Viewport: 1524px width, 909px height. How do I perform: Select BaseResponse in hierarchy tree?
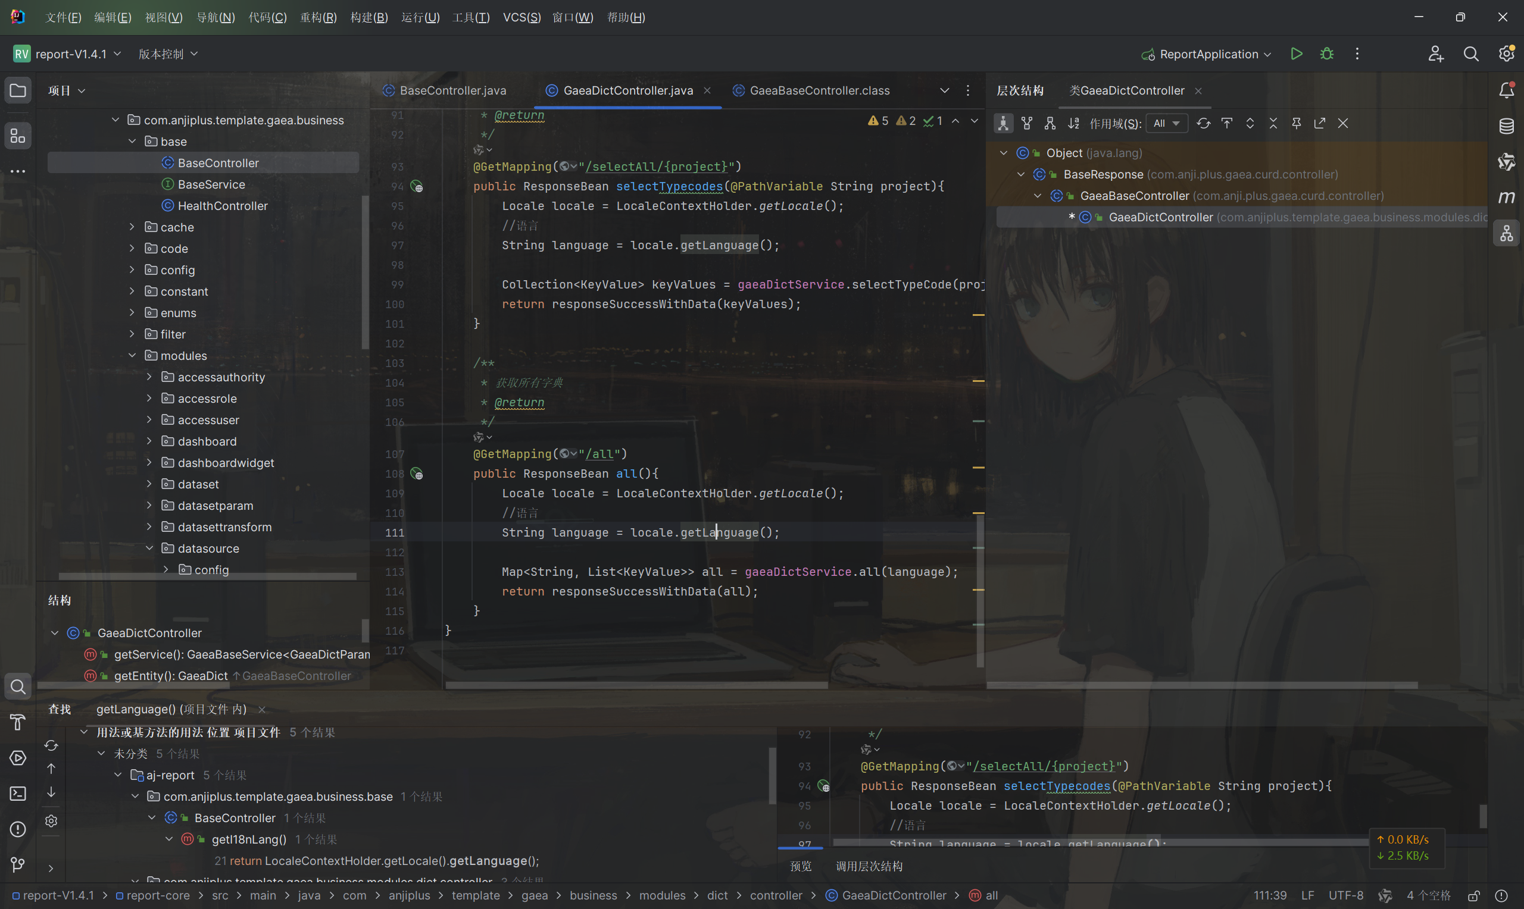click(x=1103, y=174)
